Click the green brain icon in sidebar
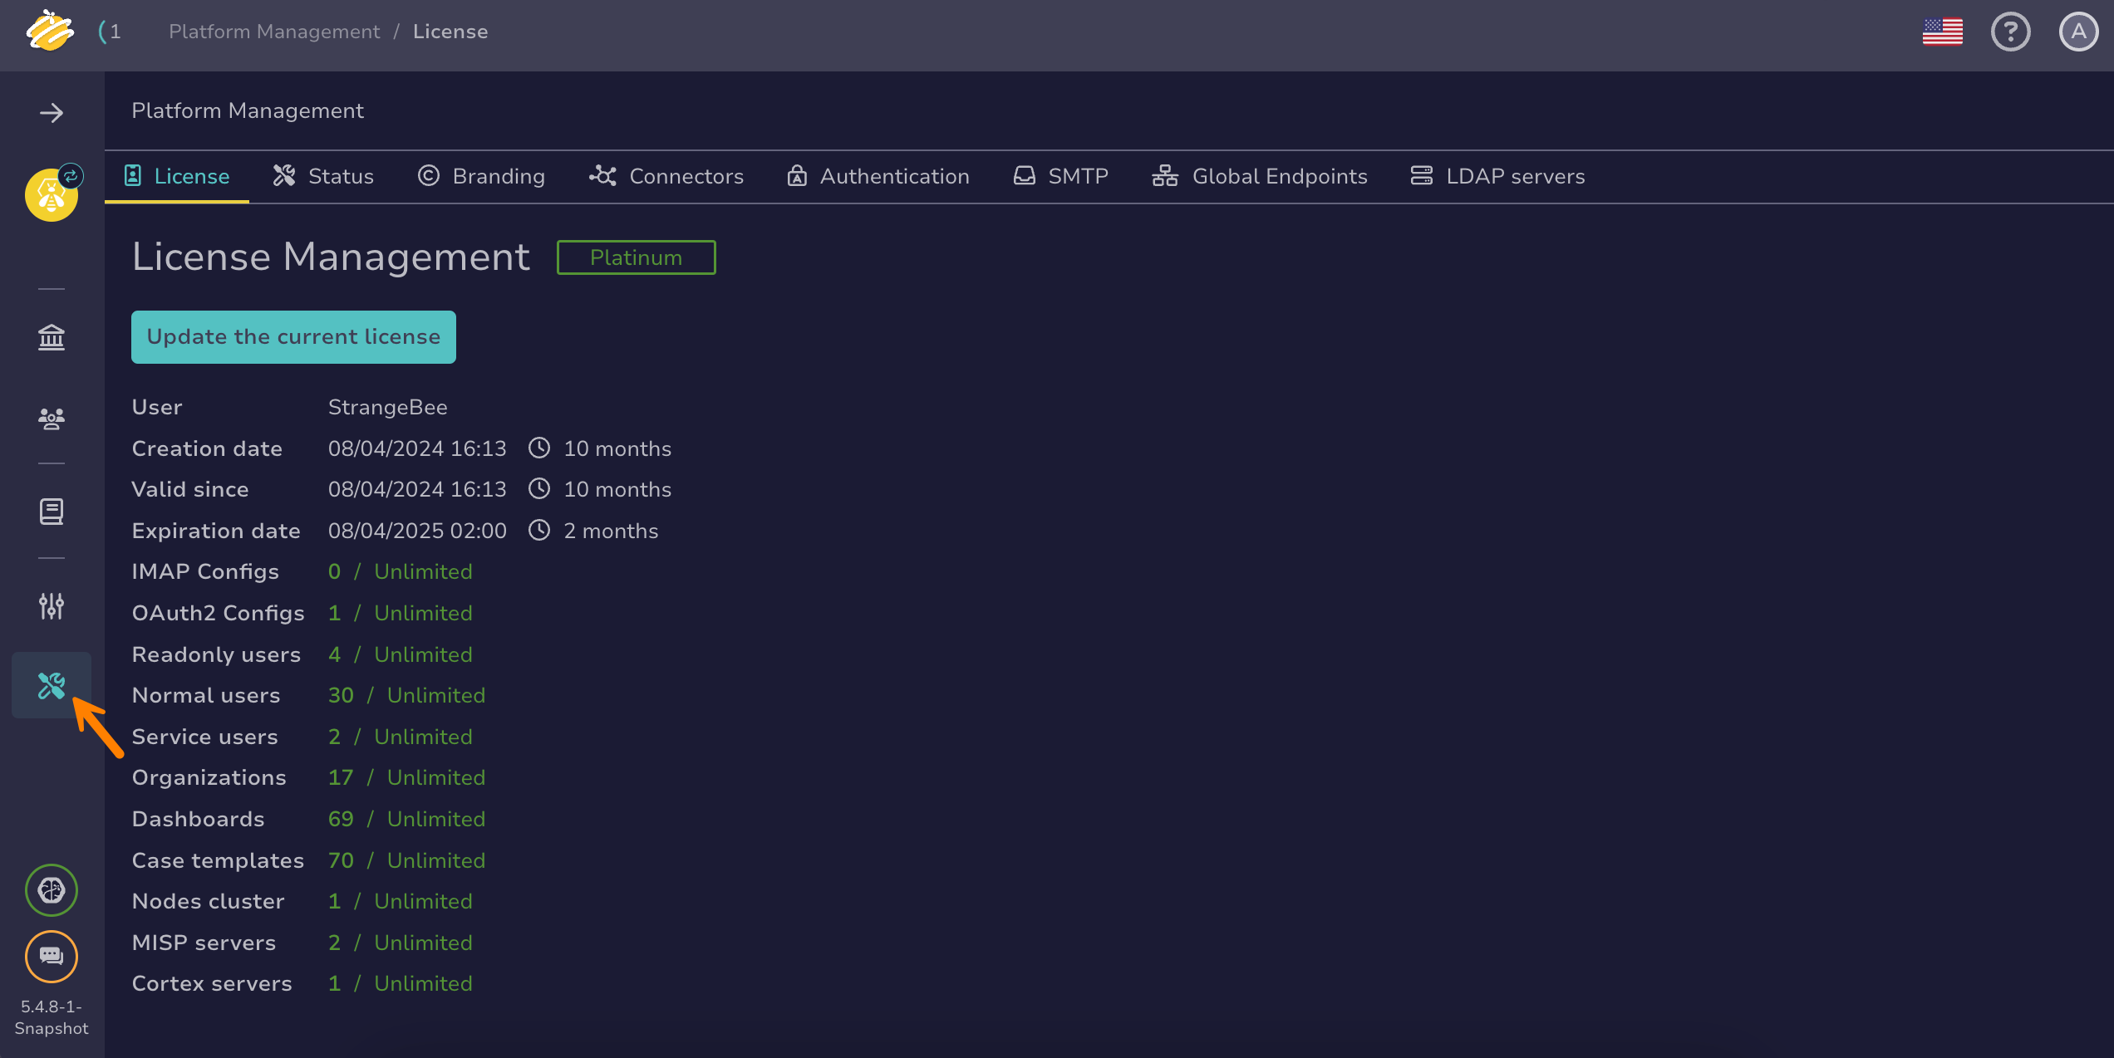This screenshot has width=2114, height=1058. 52,890
